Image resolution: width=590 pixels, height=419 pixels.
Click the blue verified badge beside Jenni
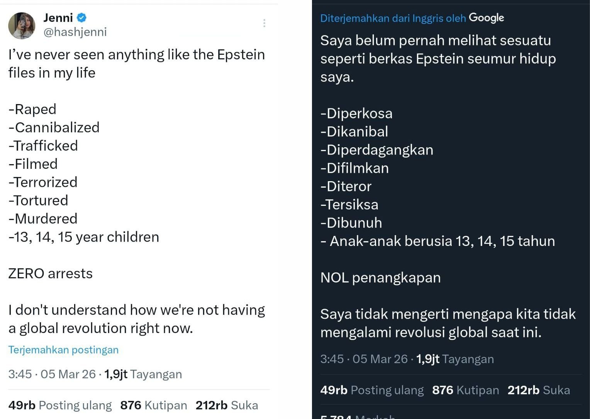pos(81,18)
